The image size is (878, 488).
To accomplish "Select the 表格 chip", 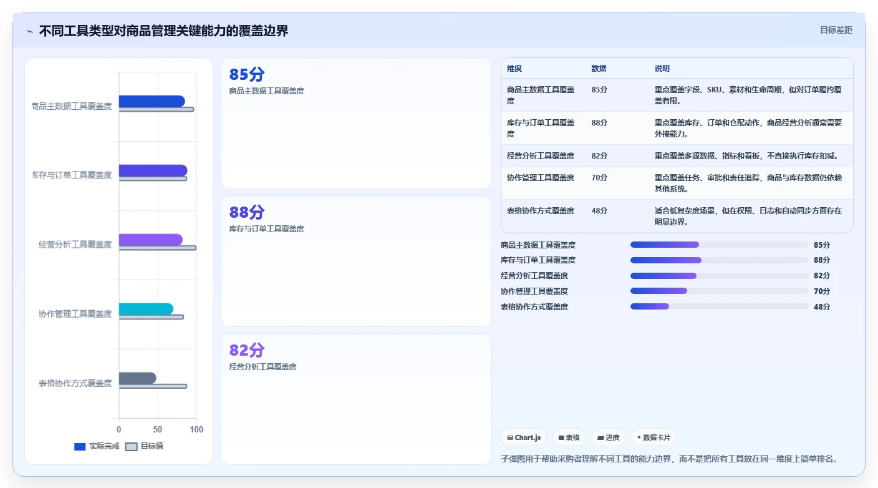I will click(x=569, y=437).
